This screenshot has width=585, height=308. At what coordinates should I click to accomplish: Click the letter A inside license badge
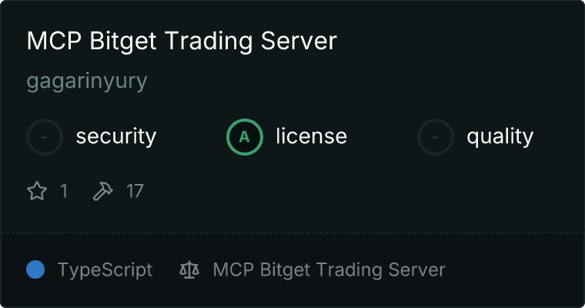(244, 137)
